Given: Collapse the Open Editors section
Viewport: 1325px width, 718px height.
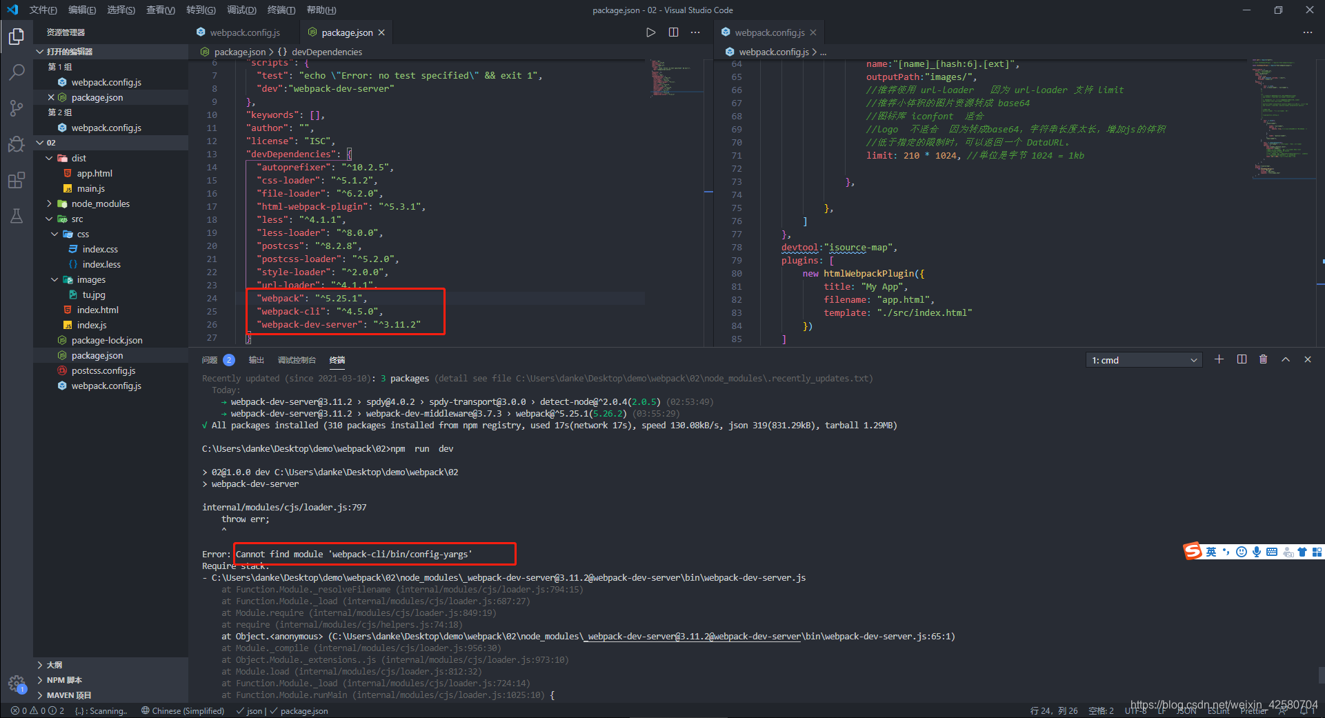Looking at the screenshot, I should point(110,52).
